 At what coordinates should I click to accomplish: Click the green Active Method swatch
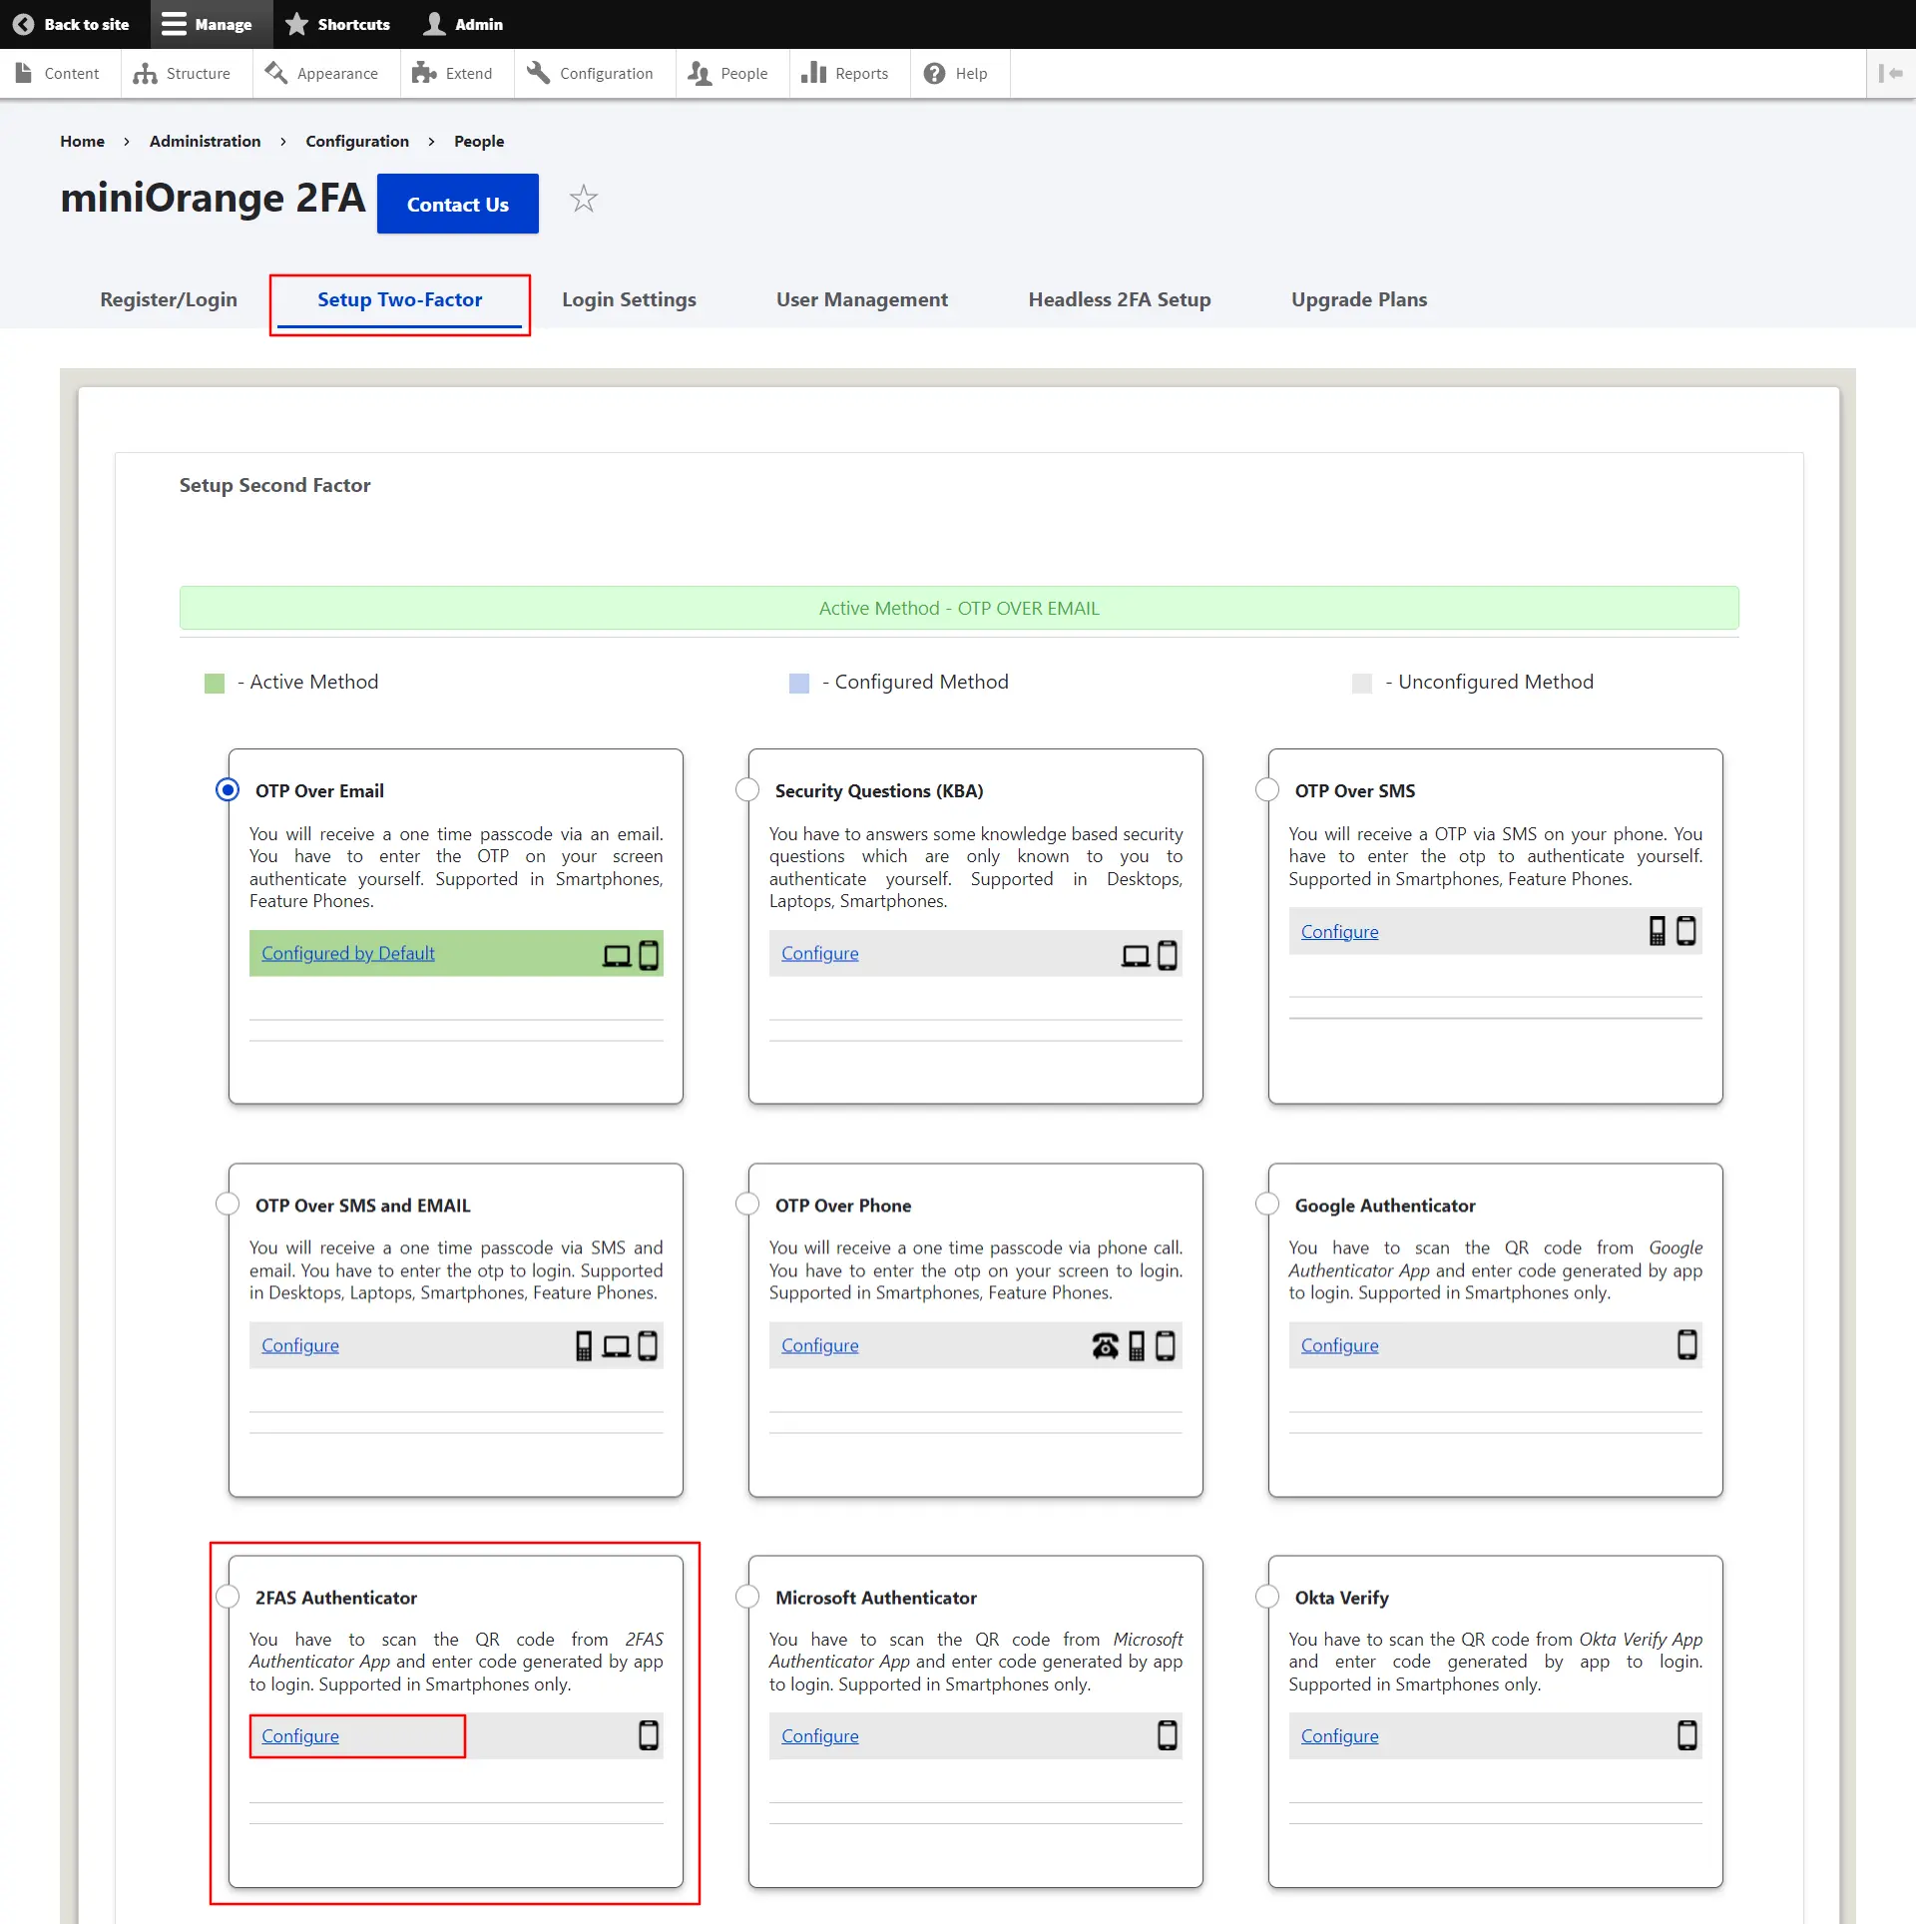[215, 683]
